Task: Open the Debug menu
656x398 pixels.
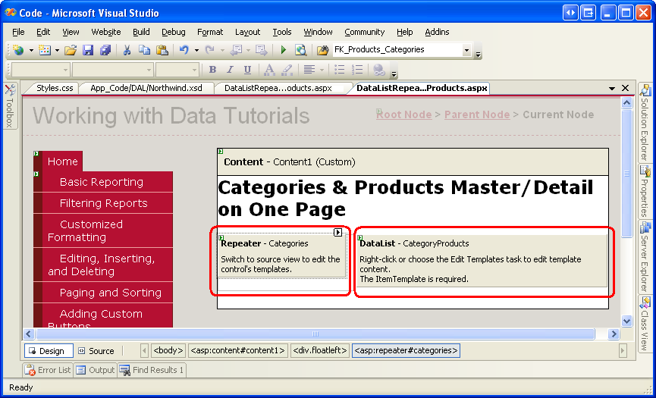Action: tap(173, 32)
